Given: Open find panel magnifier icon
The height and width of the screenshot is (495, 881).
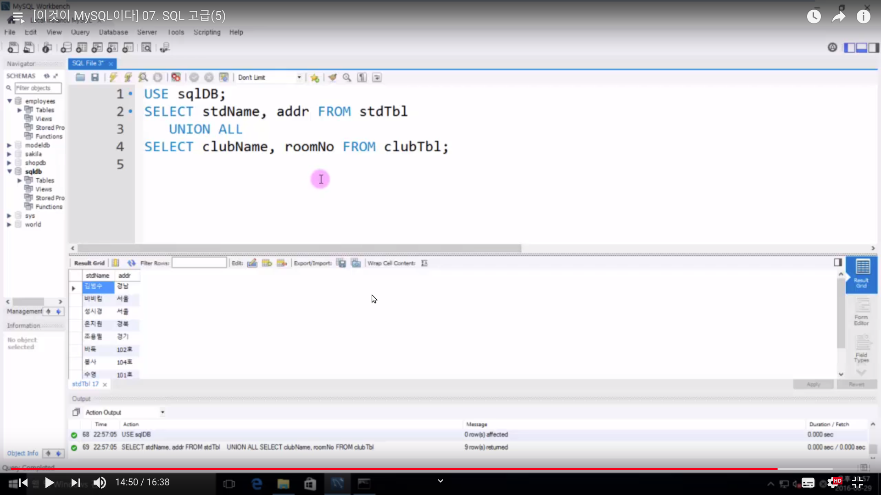Looking at the screenshot, I should click(x=347, y=77).
